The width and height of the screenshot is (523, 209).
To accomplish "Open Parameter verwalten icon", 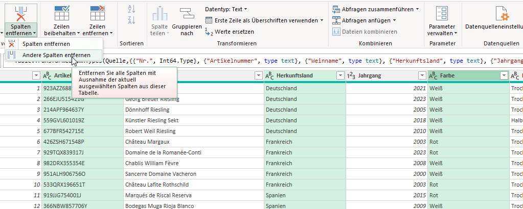I will pos(442,13).
